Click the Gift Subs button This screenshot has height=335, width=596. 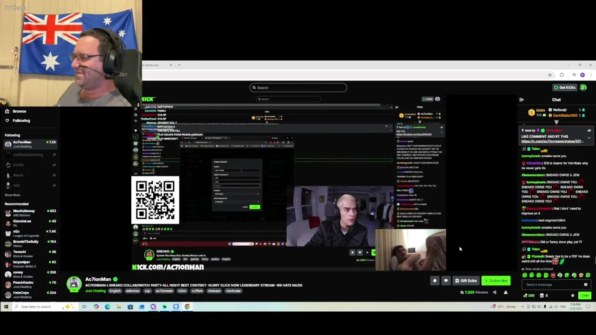[466, 281]
